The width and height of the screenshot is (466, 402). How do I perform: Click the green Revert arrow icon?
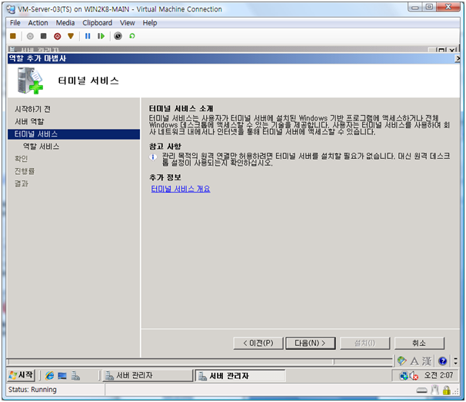pos(132,36)
